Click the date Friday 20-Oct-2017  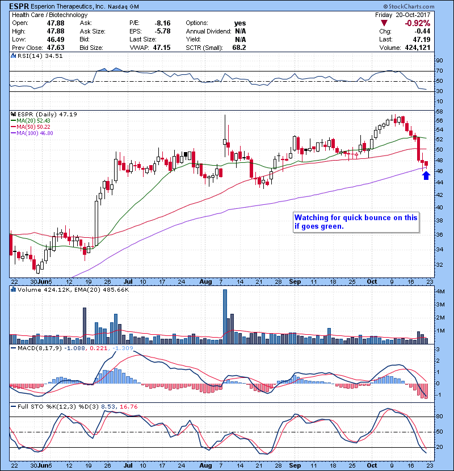pos(402,15)
